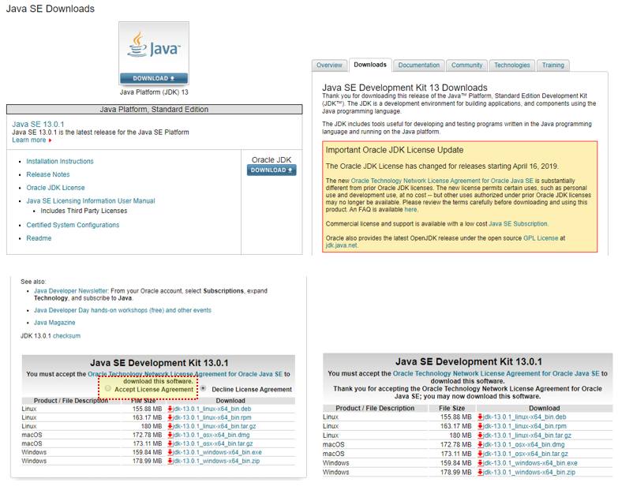618x486 pixels.
Task: Select Decline License Agreement radio button
Action: (x=203, y=388)
